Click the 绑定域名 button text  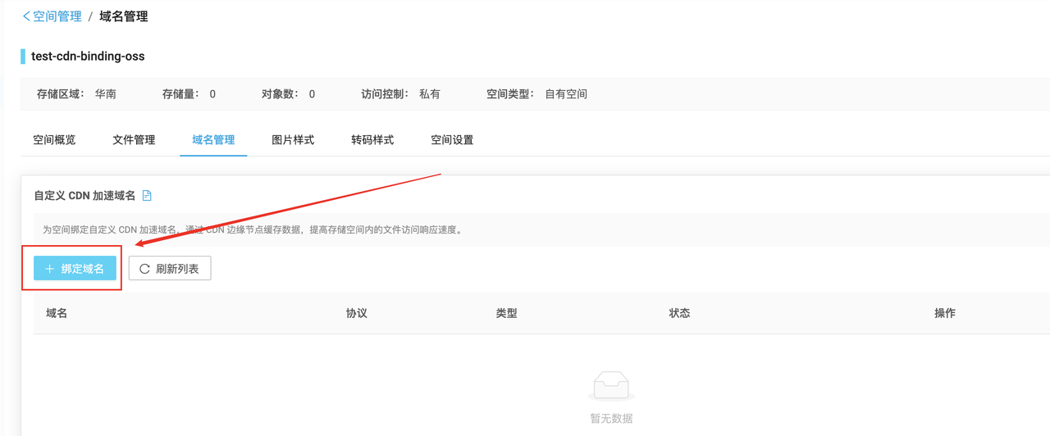[83, 269]
